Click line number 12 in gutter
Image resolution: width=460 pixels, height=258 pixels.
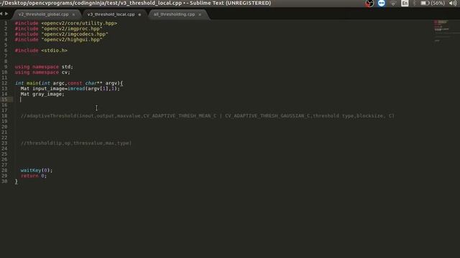pyautogui.click(x=4, y=83)
